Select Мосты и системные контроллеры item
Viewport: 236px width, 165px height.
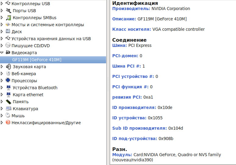click(x=48, y=25)
